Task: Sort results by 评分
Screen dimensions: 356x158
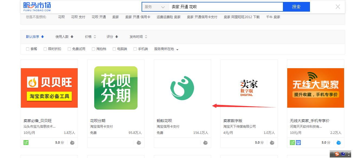Action: coord(112,37)
